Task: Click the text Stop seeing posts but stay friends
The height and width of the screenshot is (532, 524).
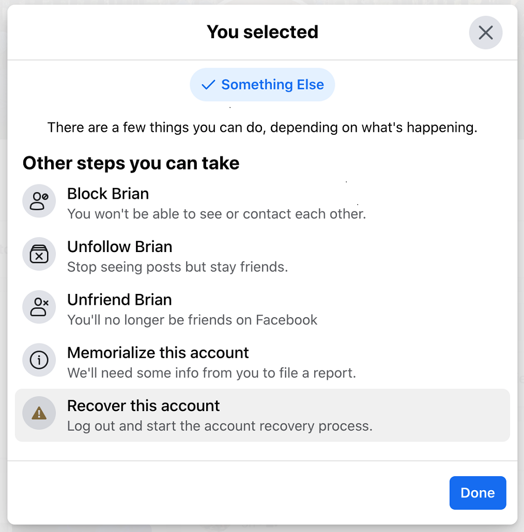Action: click(178, 267)
